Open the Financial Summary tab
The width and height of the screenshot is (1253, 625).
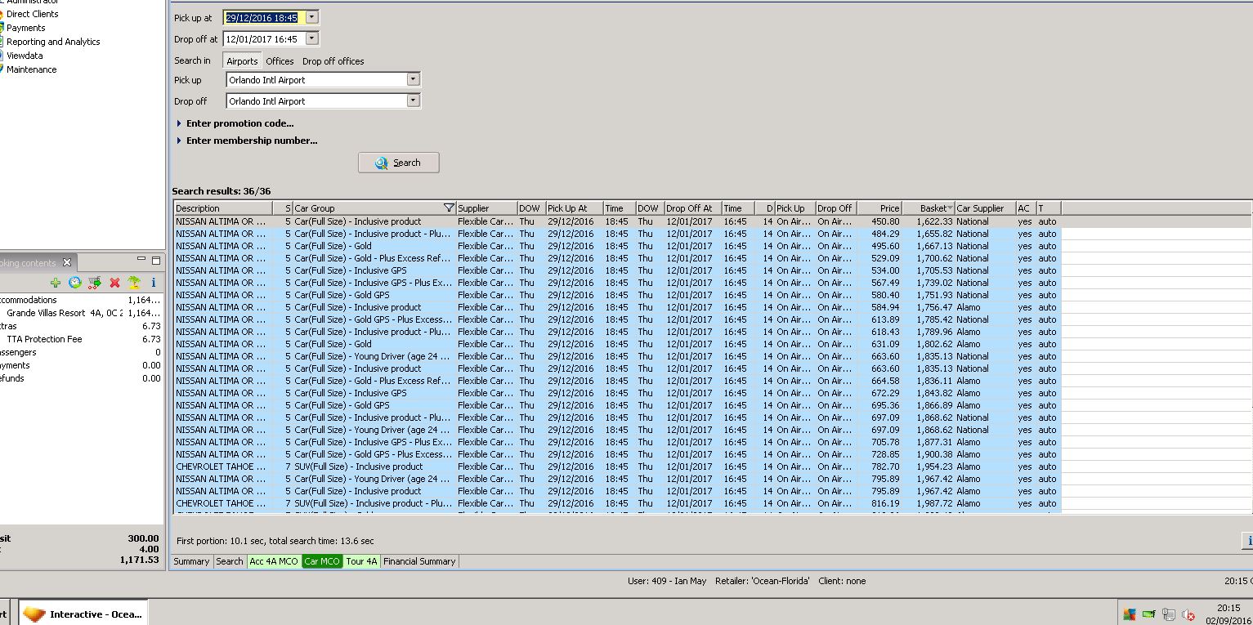coord(418,561)
